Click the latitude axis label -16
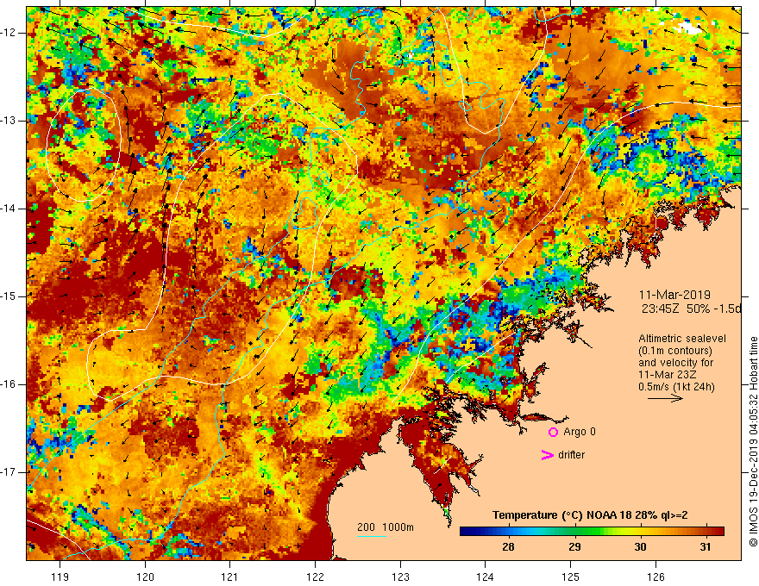This screenshot has width=759, height=586. 9,384
